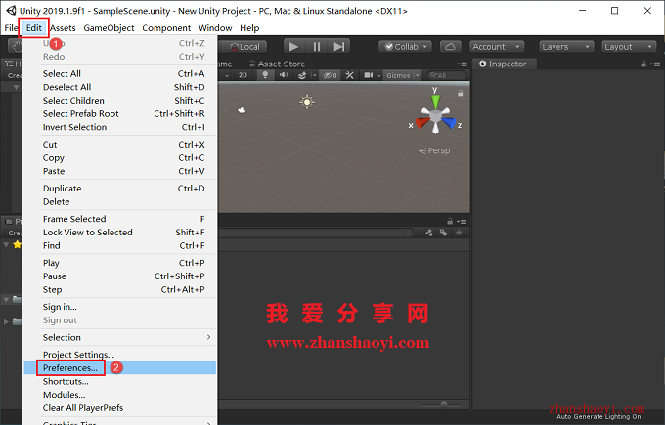This screenshot has width=665, height=425.
Task: Choose Duplicate in Edit menu
Action: point(120,189)
